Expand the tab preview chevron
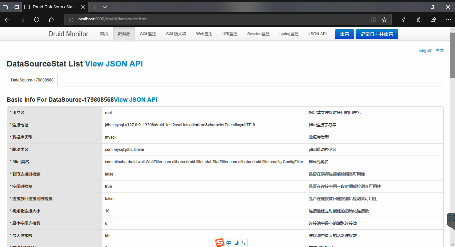 (x=105, y=7)
